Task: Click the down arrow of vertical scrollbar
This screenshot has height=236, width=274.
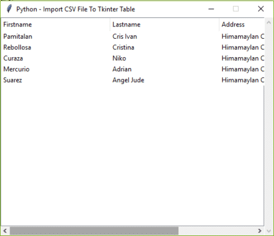Action: (268, 231)
